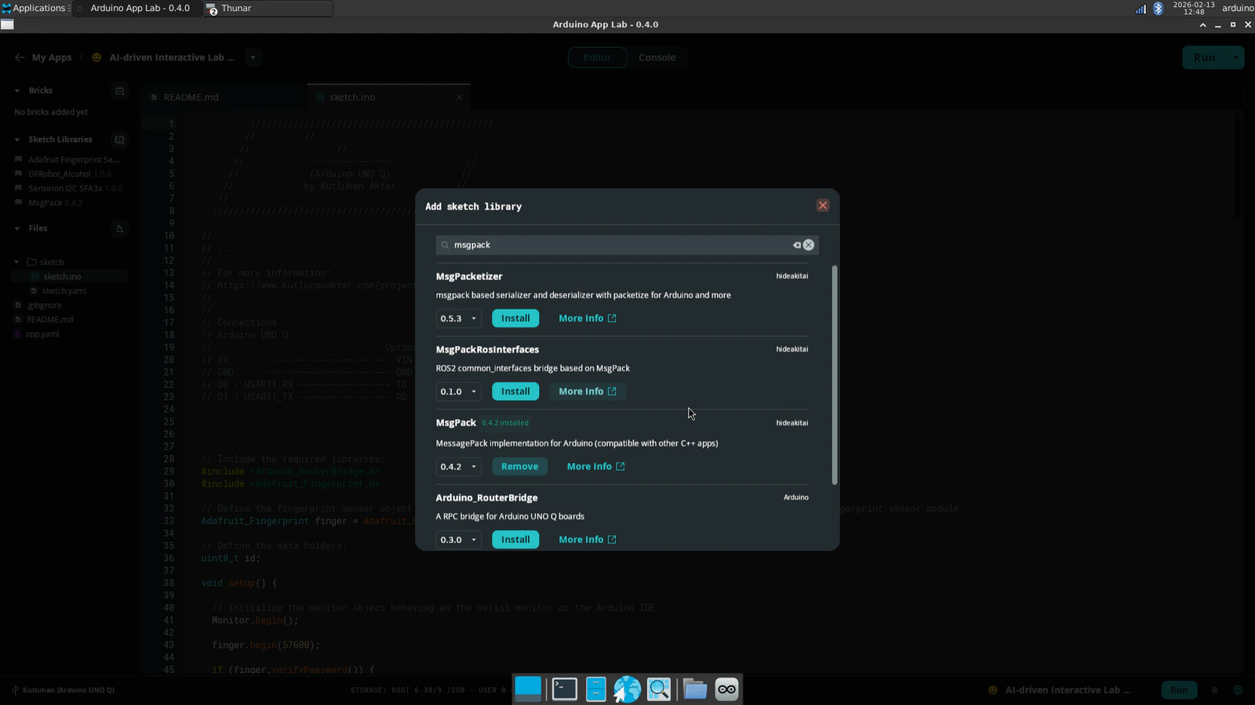Open the folder dock icon
Screen dimensions: 1255x705
click(694, 689)
